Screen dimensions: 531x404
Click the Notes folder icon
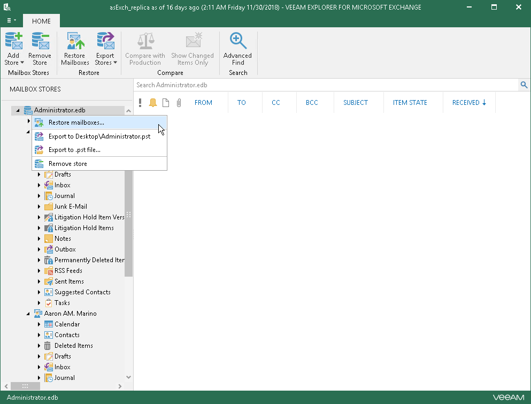tap(49, 239)
